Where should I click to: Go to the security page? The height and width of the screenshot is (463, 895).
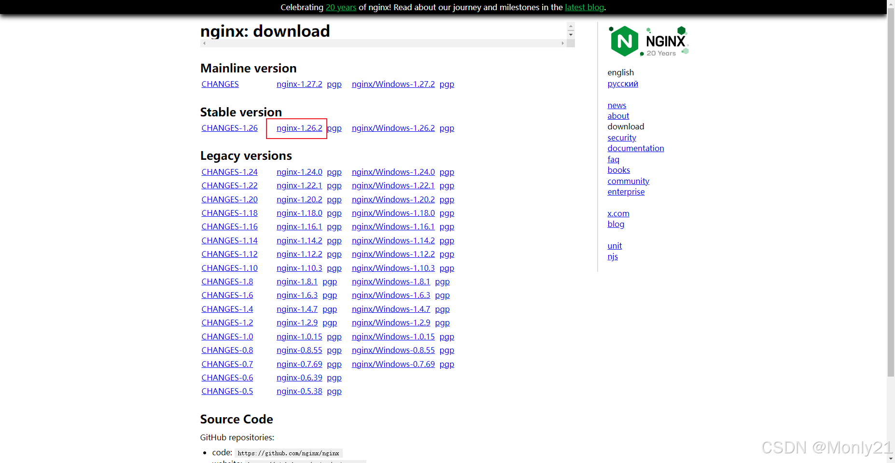[x=622, y=138]
